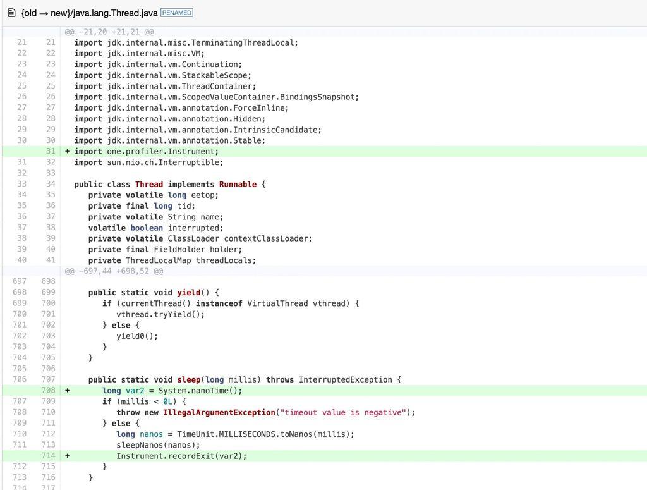Select new line number 708

[x=48, y=391]
